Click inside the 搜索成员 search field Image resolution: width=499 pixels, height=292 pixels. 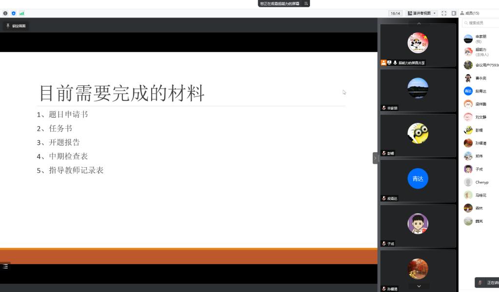click(482, 23)
